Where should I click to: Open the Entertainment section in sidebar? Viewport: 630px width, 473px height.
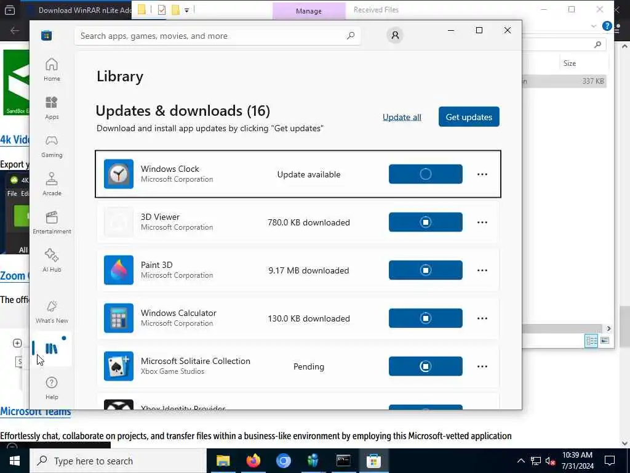(x=52, y=222)
